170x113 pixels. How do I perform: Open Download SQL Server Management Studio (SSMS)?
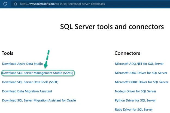pos(38,73)
